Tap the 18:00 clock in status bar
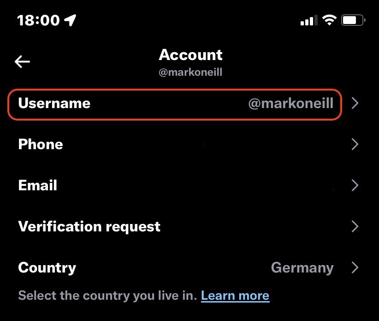This screenshot has height=321, width=379. pos(38,20)
